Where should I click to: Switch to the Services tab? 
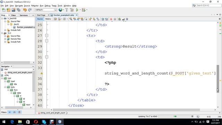pos(24,15)
